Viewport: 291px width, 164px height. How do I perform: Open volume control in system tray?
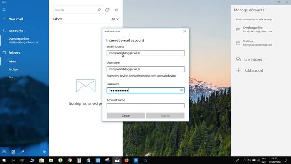(x=249, y=160)
